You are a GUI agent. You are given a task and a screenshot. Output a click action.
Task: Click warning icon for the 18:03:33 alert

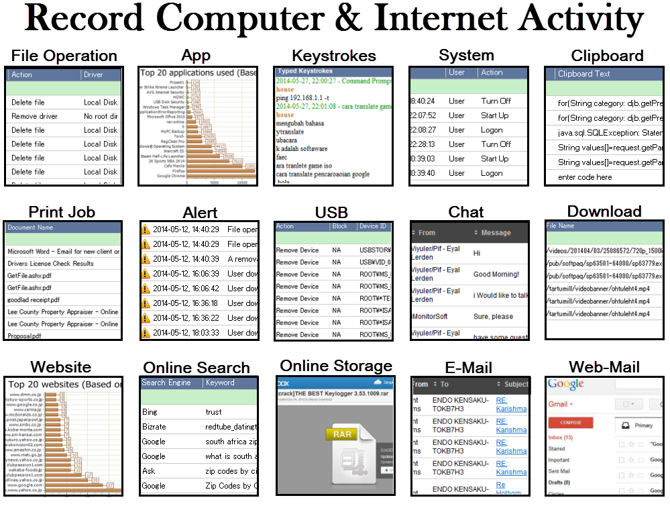tap(146, 332)
